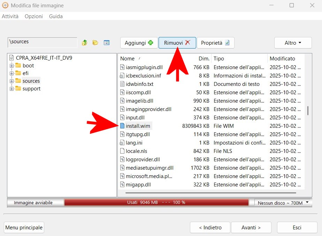Click the lang.ini settings file icon
322x236 pixels.
click(122, 143)
